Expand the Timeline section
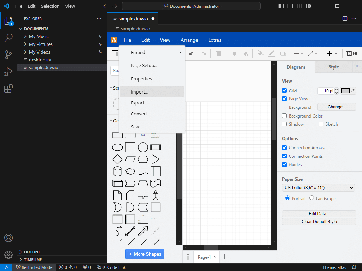Screen dimensions: 362x271 (62, 260)
